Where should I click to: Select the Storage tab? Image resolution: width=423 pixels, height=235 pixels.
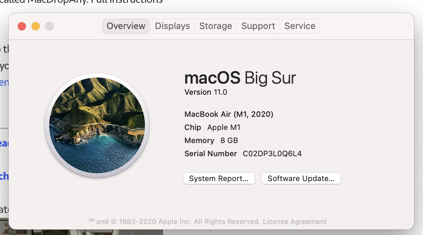(x=215, y=26)
